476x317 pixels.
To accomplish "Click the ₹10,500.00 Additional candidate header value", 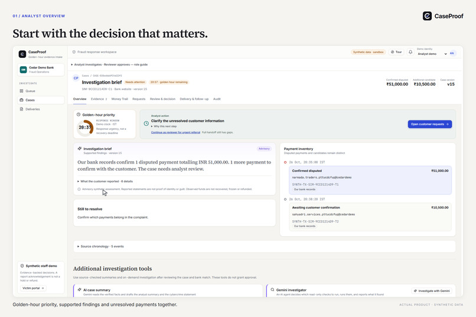I will 425,84.
